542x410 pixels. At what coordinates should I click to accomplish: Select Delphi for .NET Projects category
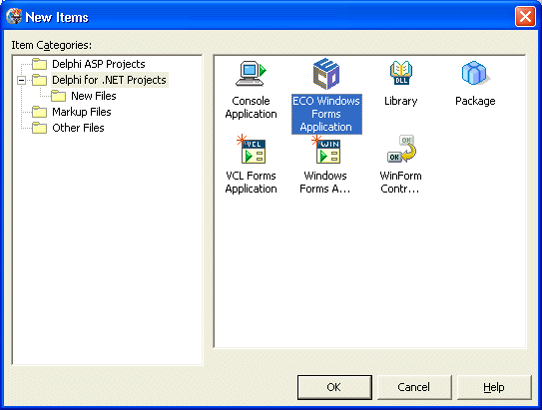click(109, 80)
